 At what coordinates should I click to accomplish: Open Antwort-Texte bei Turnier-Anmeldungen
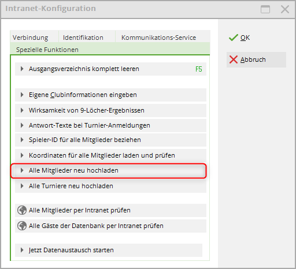point(110,125)
